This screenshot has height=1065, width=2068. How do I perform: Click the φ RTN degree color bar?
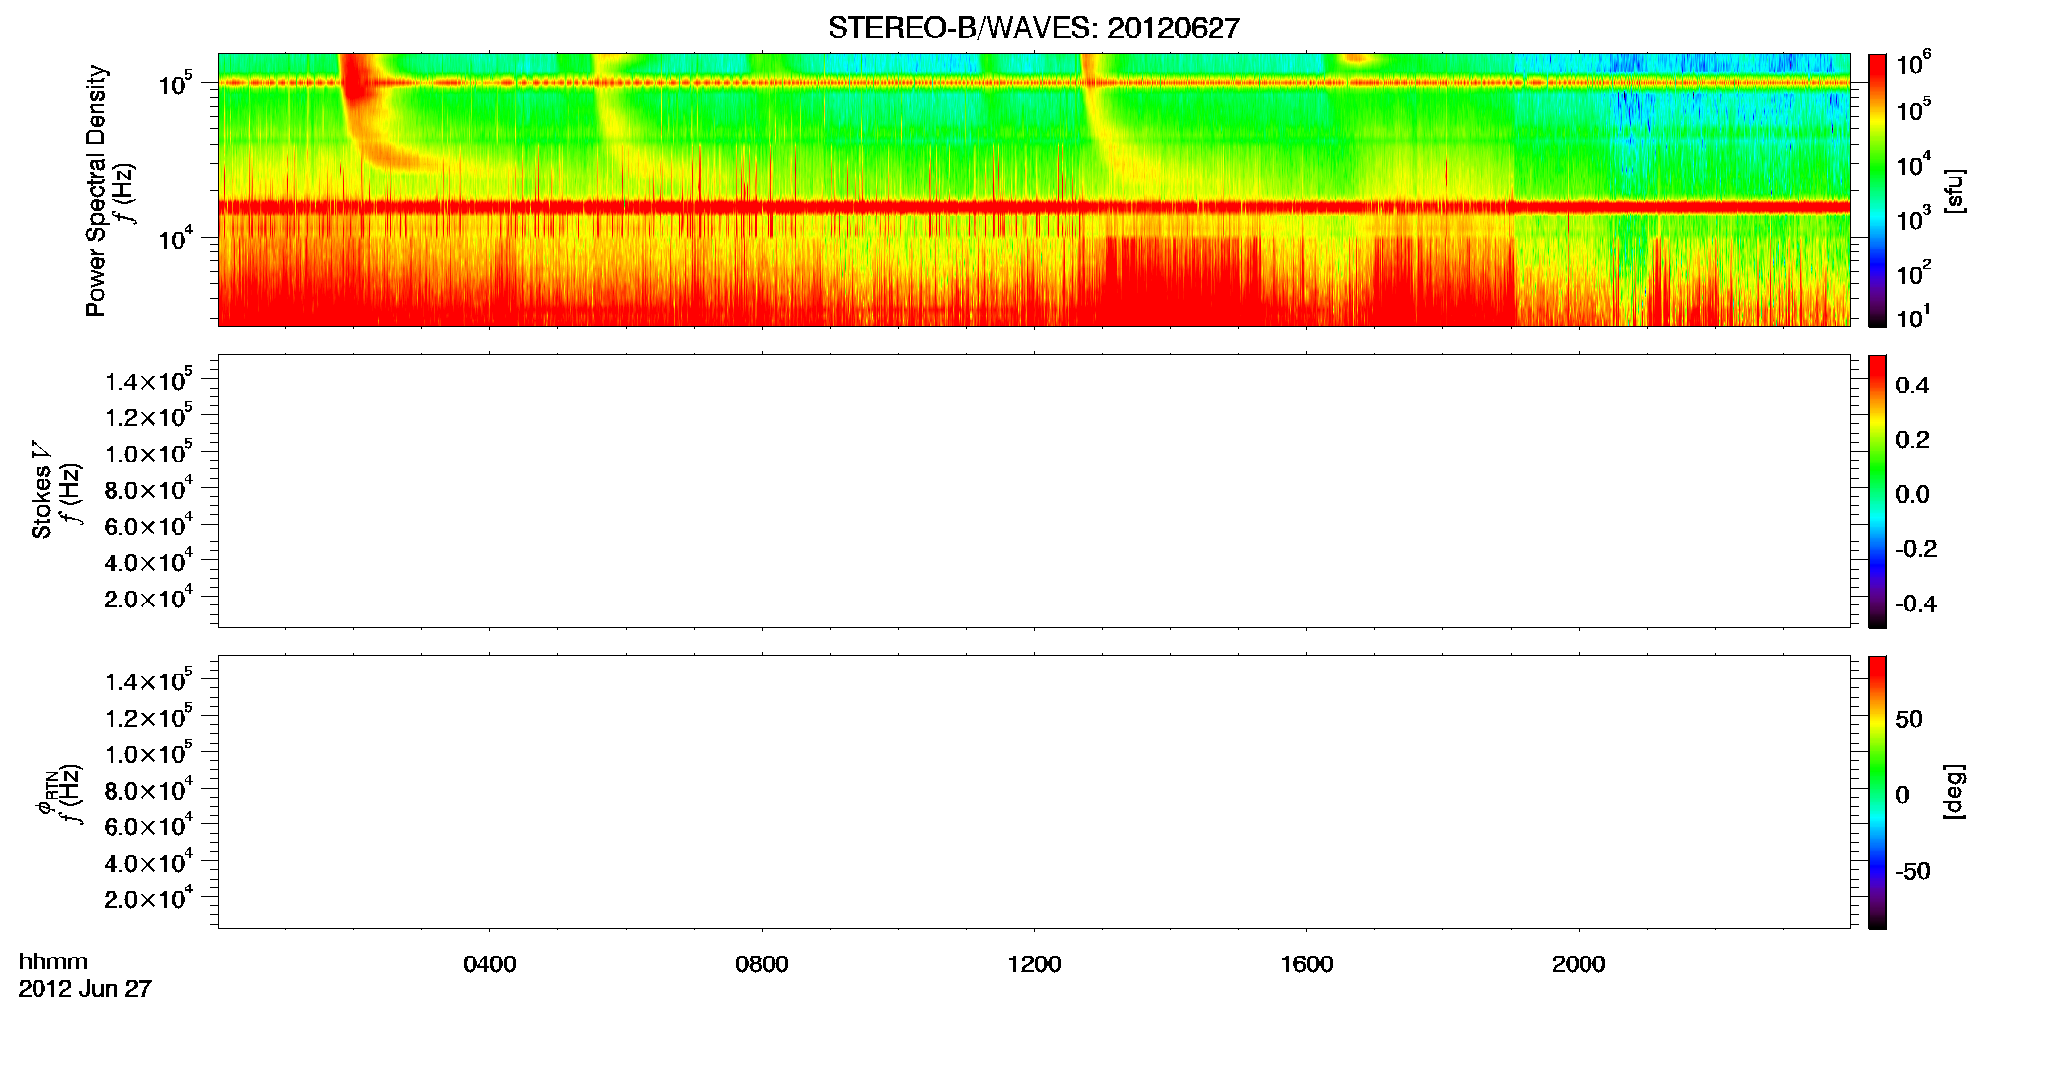[1878, 792]
